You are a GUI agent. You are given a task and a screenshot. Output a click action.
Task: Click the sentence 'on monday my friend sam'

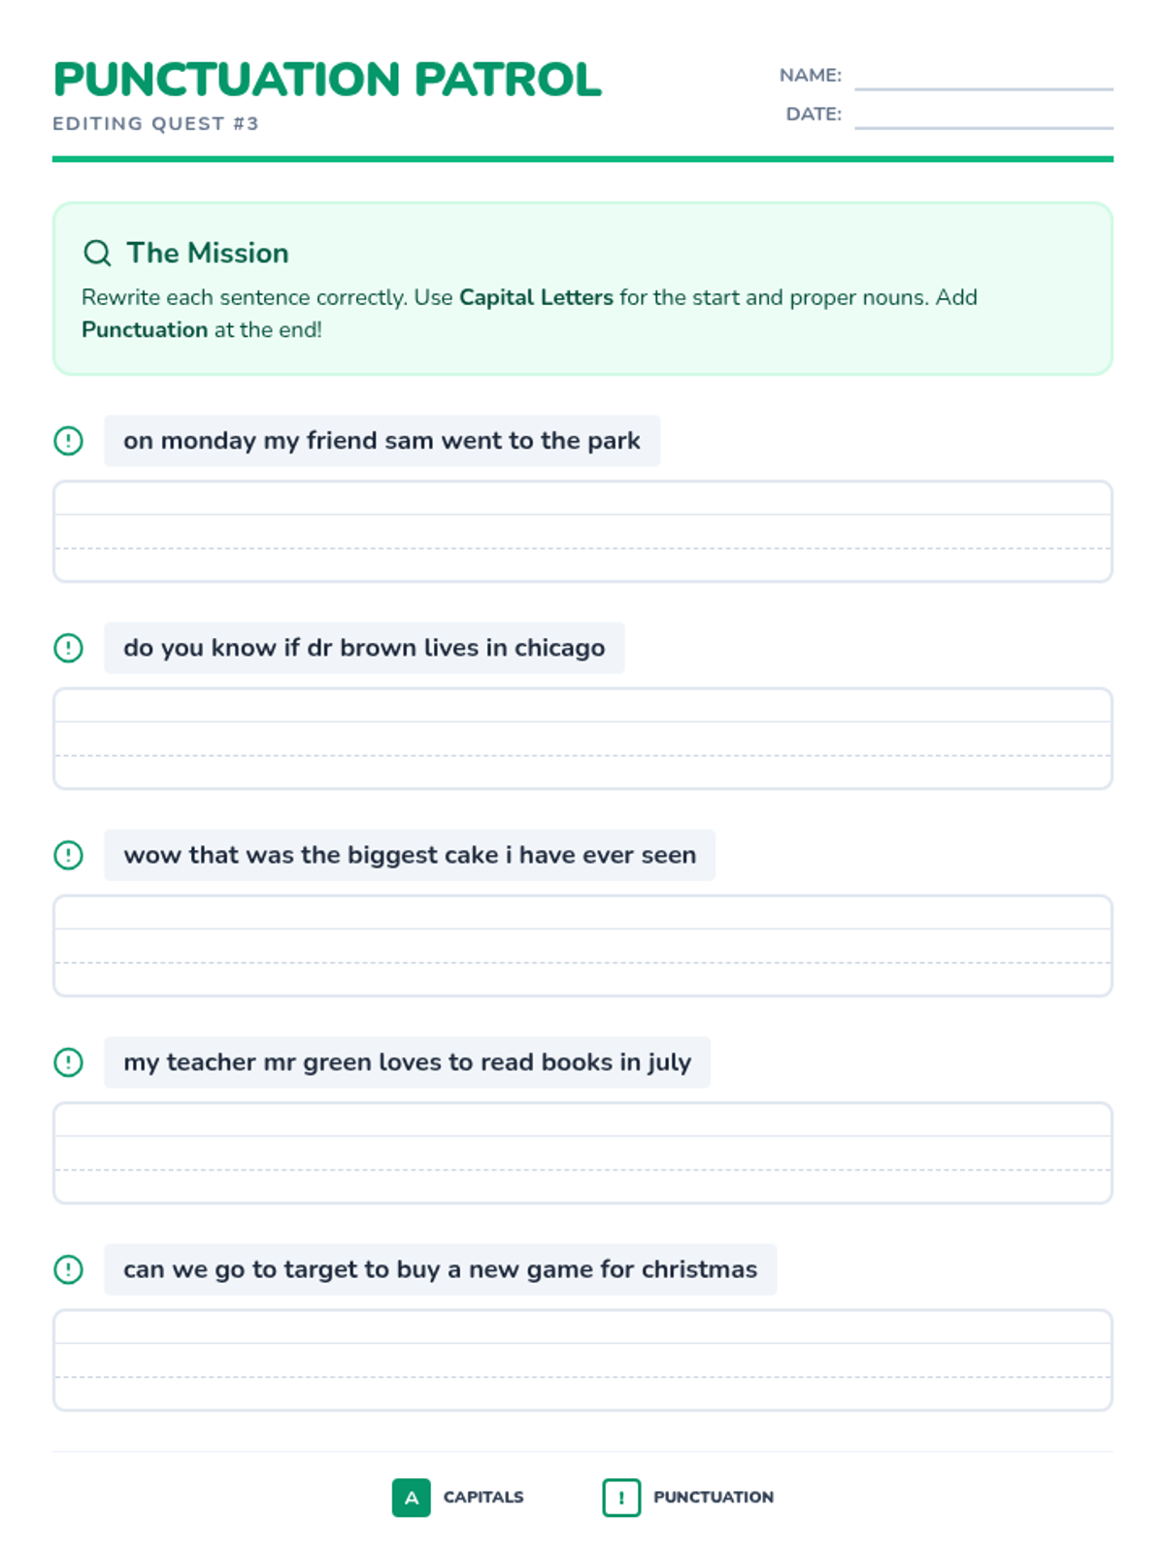pos(382,441)
